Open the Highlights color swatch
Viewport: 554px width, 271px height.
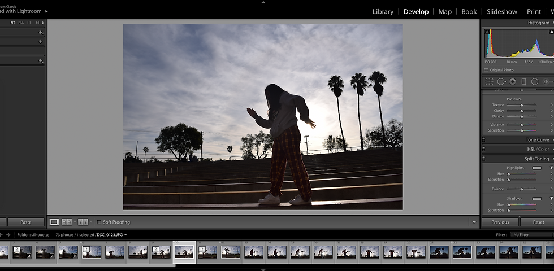(x=536, y=168)
